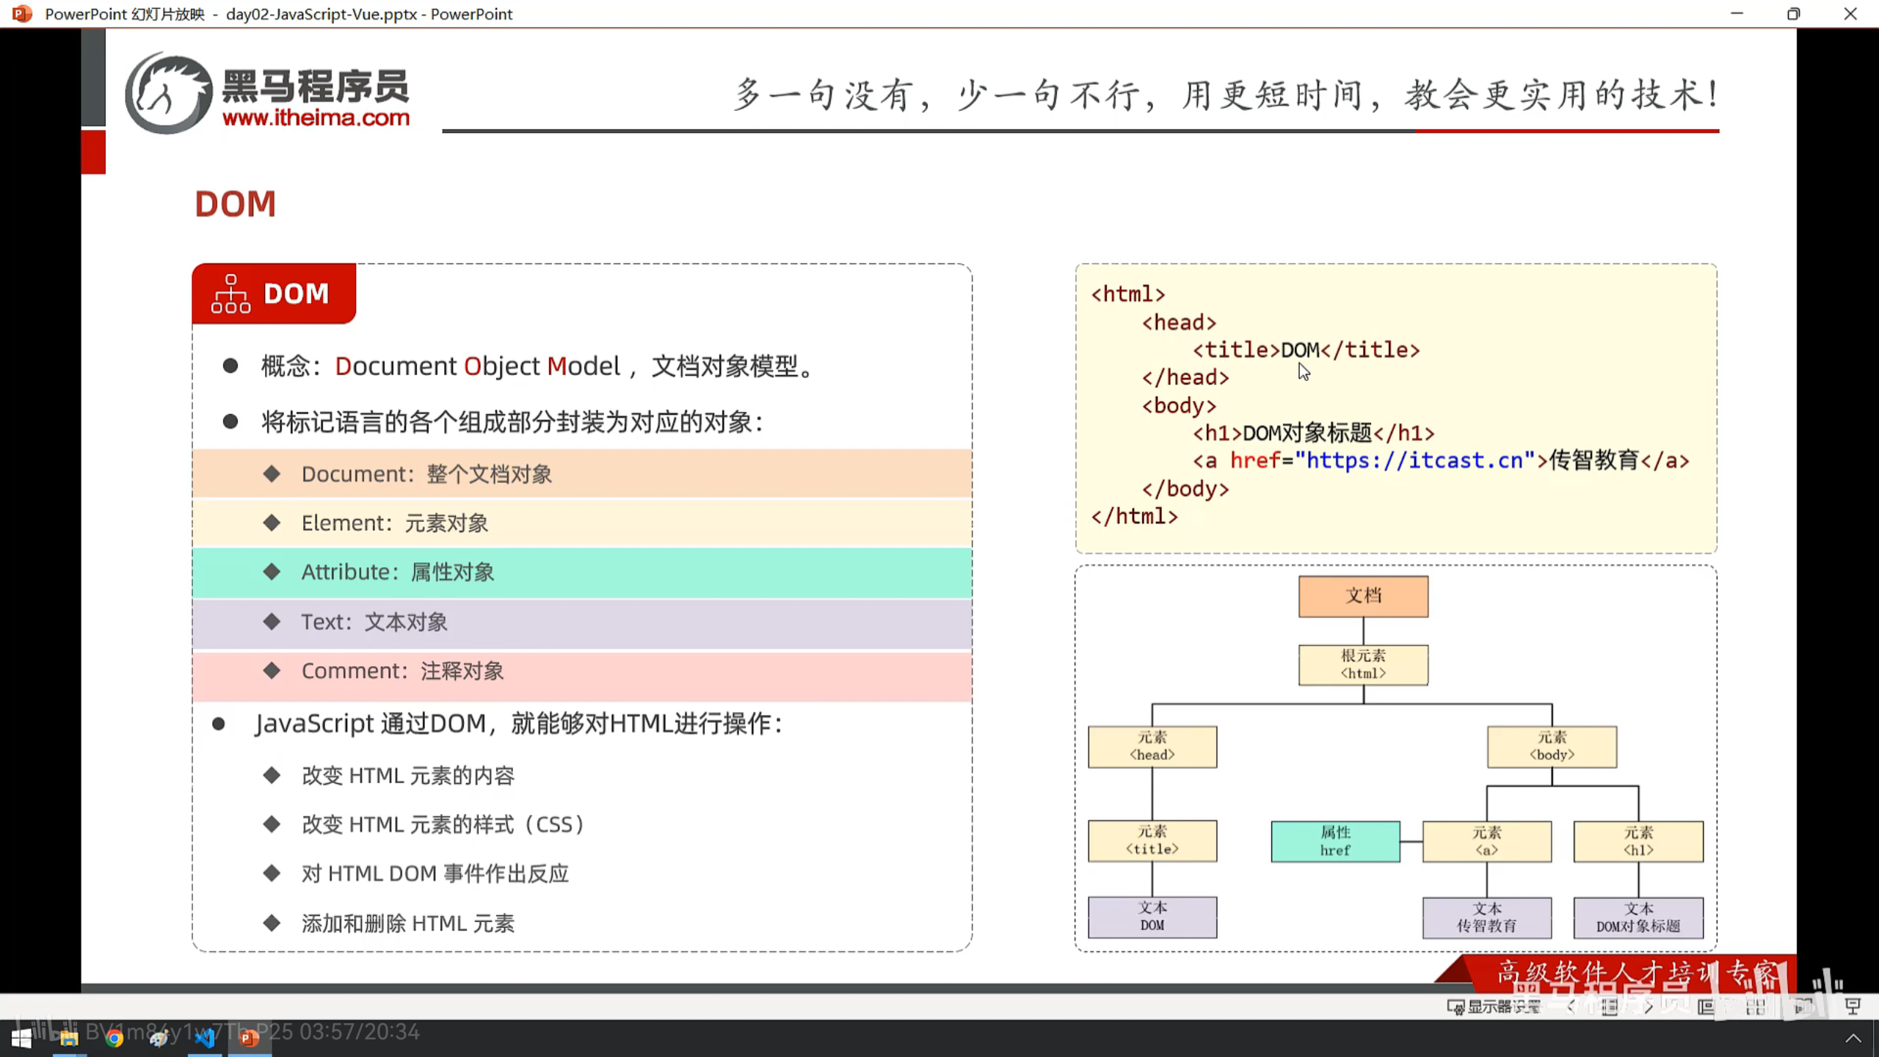Click the <h1>DOM对象标题</h1> code line
This screenshot has width=1879, height=1057.
pyautogui.click(x=1314, y=432)
